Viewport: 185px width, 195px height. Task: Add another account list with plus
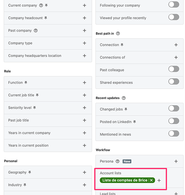click(x=159, y=181)
